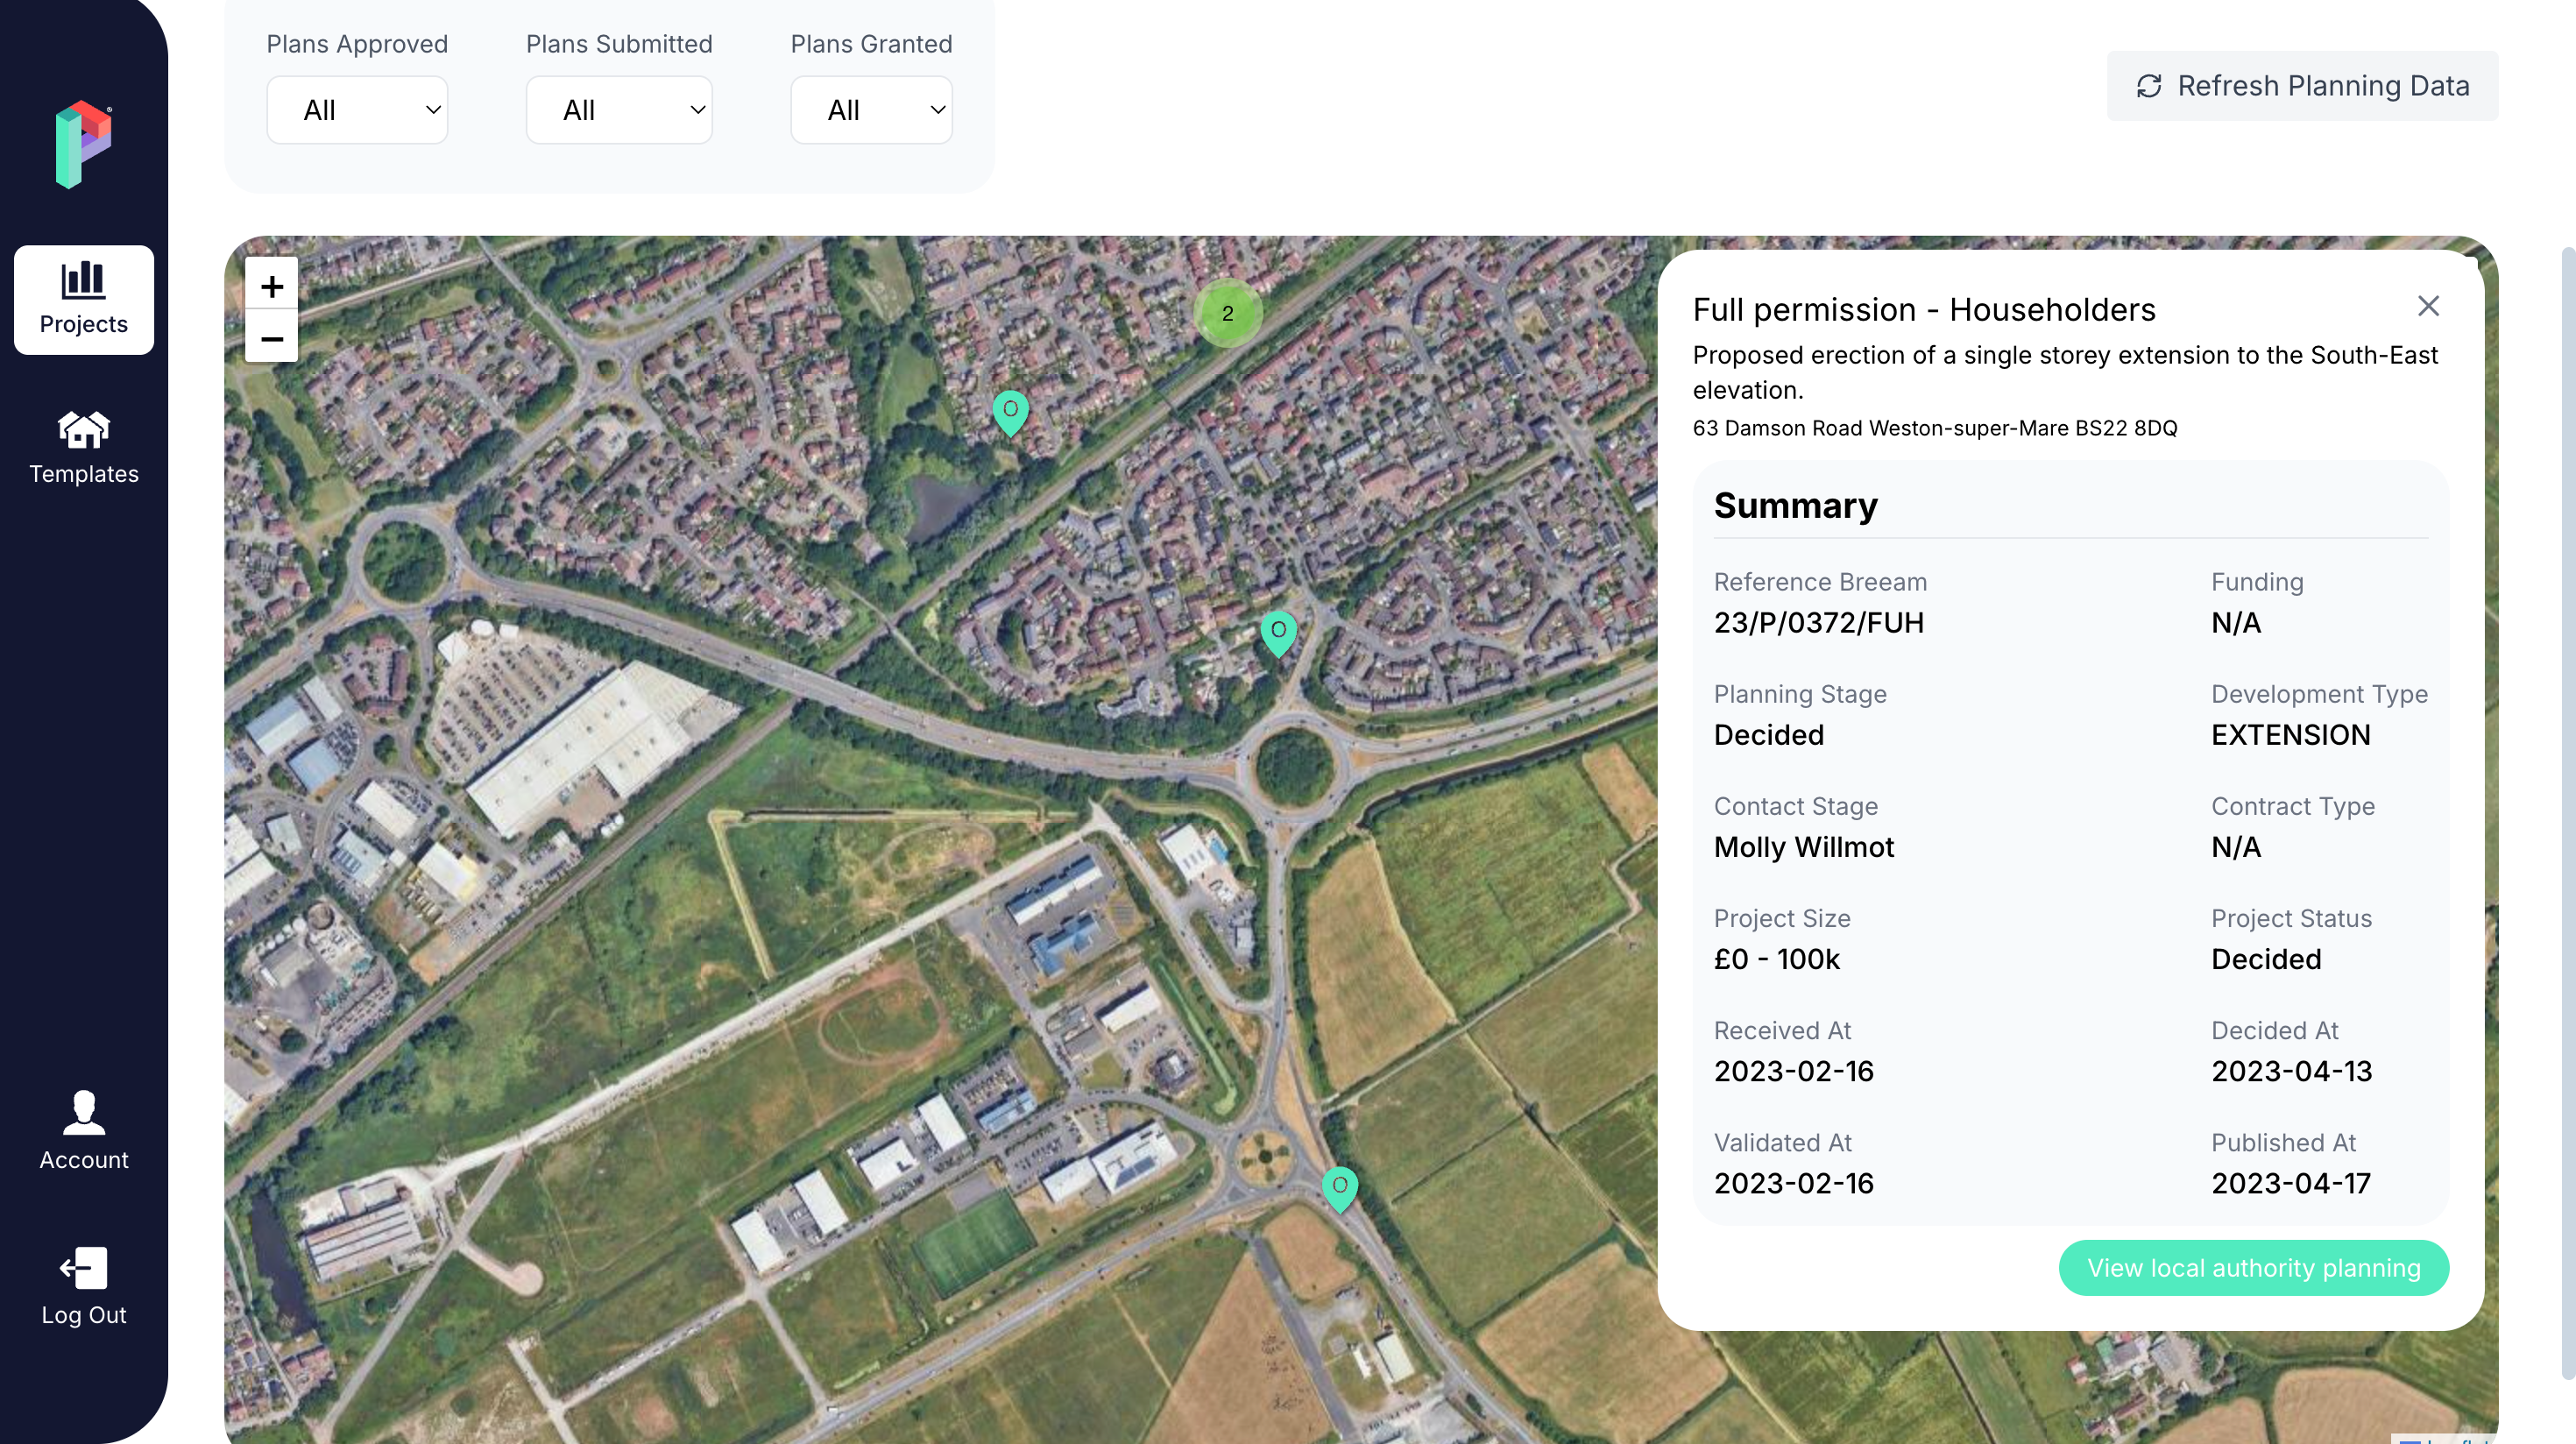Expand the Plans Granted dropdown

(870, 110)
